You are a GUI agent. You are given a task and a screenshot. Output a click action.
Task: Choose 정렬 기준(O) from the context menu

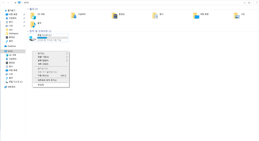coord(51,57)
